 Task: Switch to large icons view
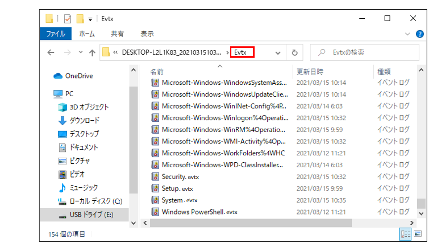point(418,234)
